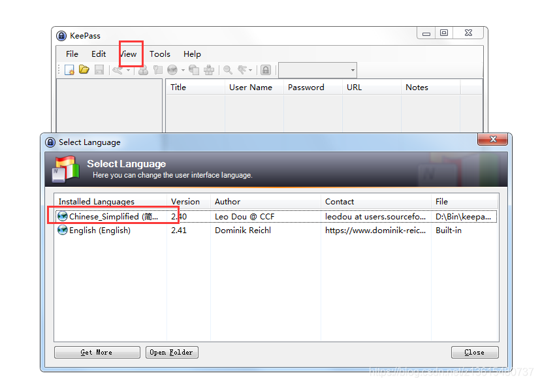Click the Perform Auto-Type icon

click(x=209, y=71)
